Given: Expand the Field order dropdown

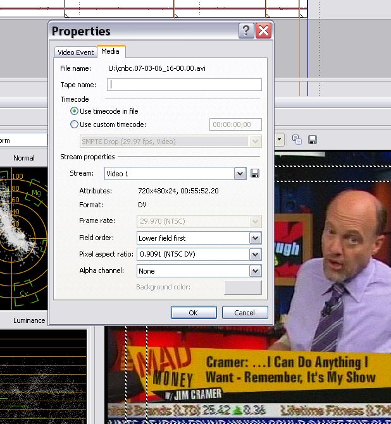Looking at the screenshot, I should point(255,238).
